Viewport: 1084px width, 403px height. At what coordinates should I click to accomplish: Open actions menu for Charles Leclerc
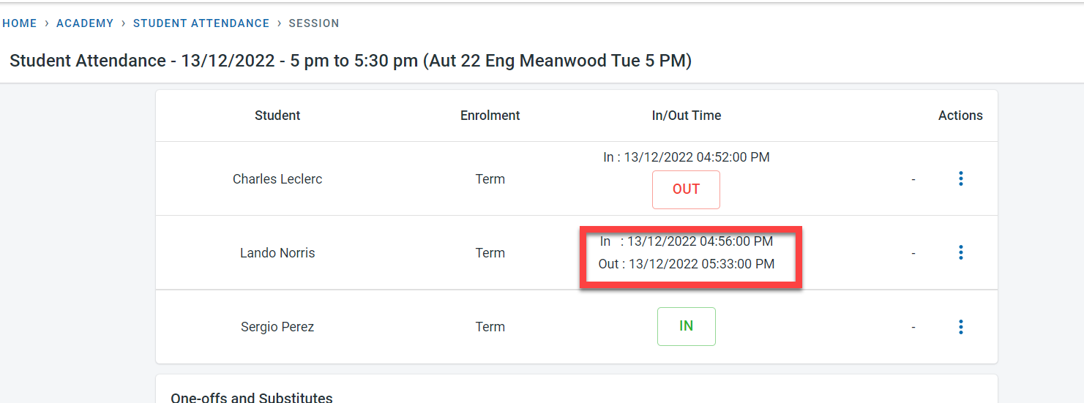click(x=960, y=178)
